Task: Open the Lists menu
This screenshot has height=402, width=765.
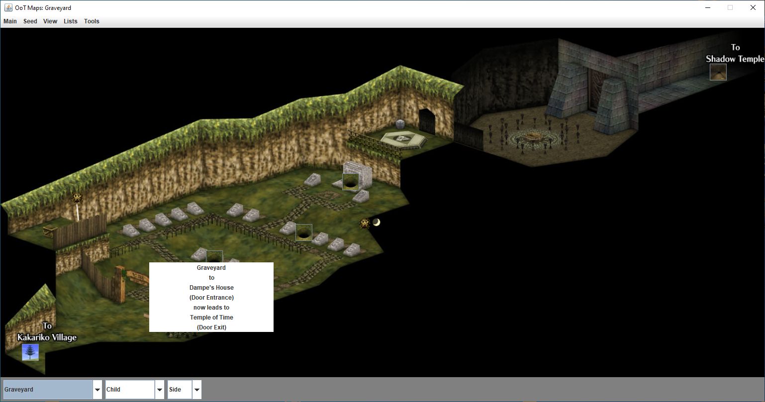Action: (71, 21)
